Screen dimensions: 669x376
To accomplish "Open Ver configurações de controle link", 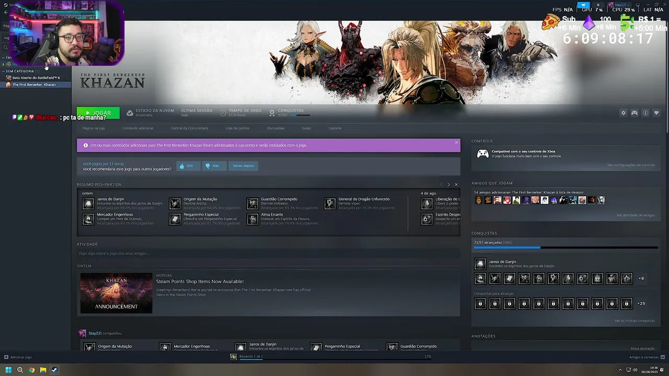I will pyautogui.click(x=631, y=165).
